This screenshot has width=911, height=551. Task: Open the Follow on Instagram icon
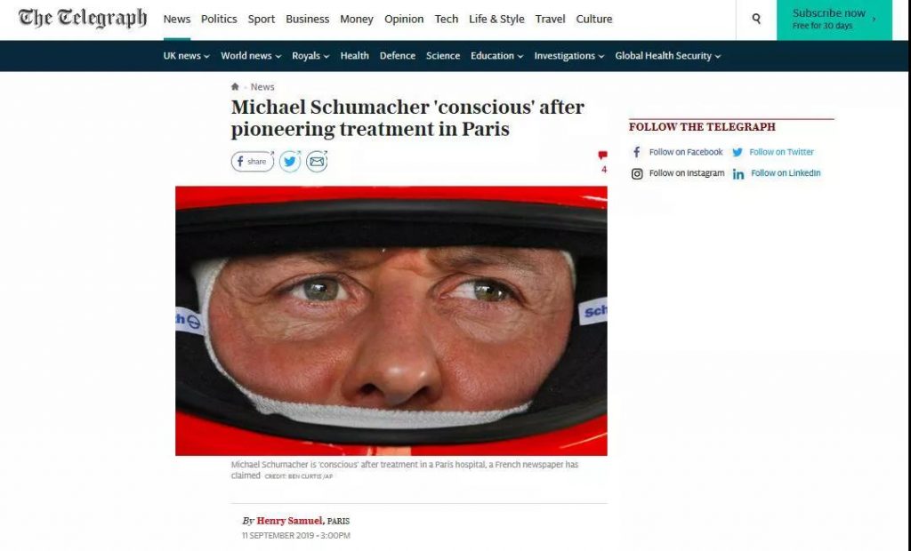click(637, 173)
